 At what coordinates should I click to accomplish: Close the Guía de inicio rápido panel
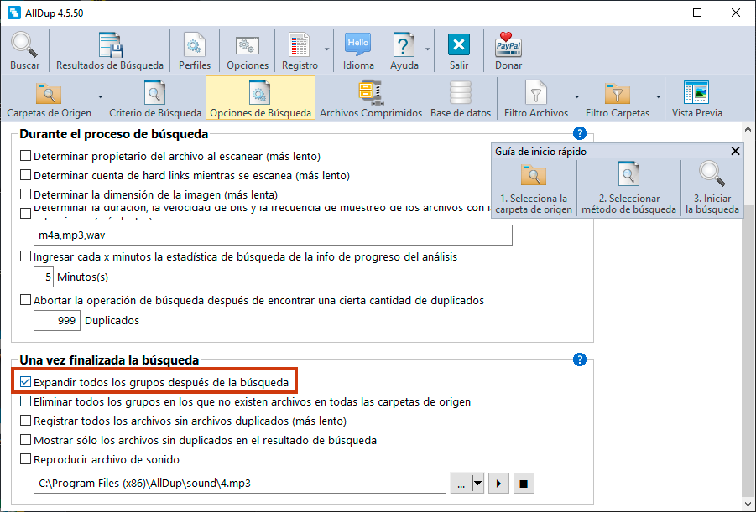[735, 151]
